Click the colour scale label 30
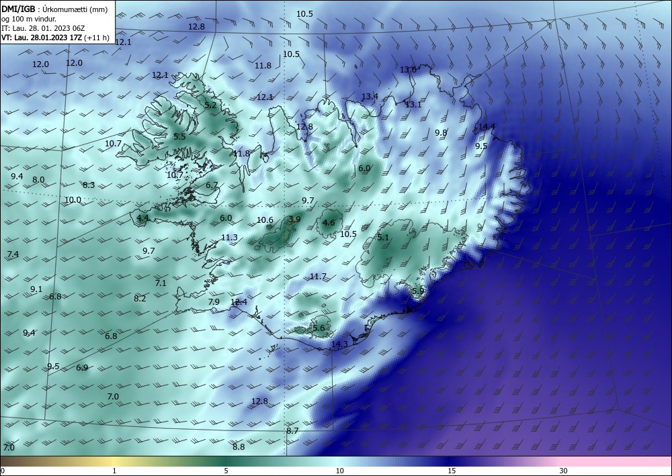Image resolution: width=672 pixels, height=476 pixels. pos(563,471)
